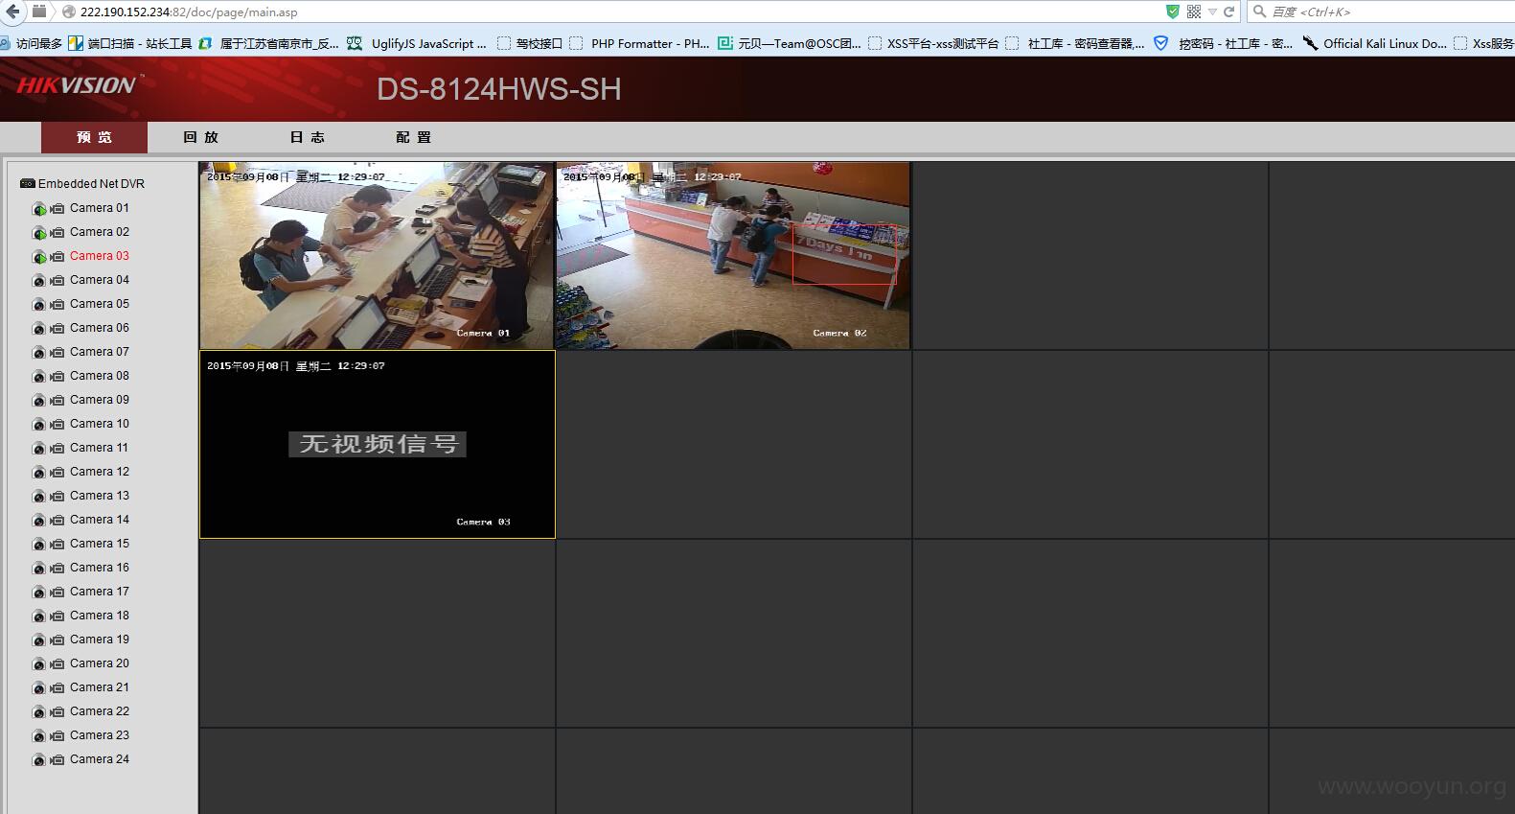This screenshot has width=1515, height=814.
Task: Open the 配置 (Configuration) tab
Action: click(x=414, y=137)
